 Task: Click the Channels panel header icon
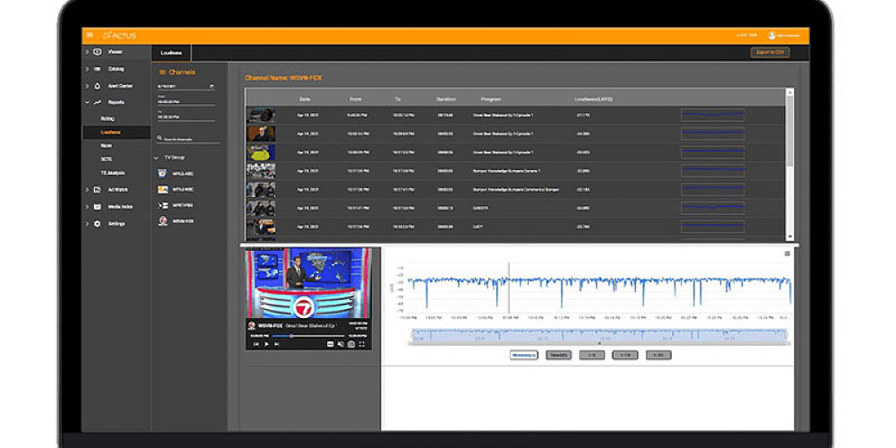pos(162,73)
